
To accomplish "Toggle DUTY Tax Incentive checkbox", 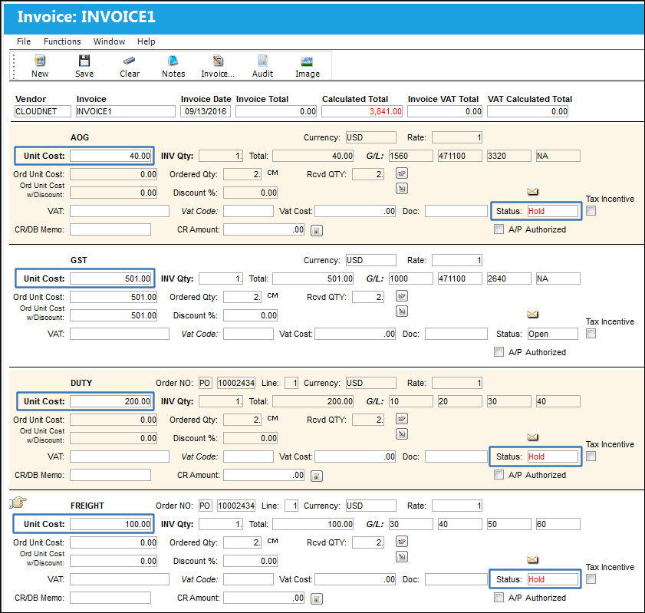I will [591, 456].
